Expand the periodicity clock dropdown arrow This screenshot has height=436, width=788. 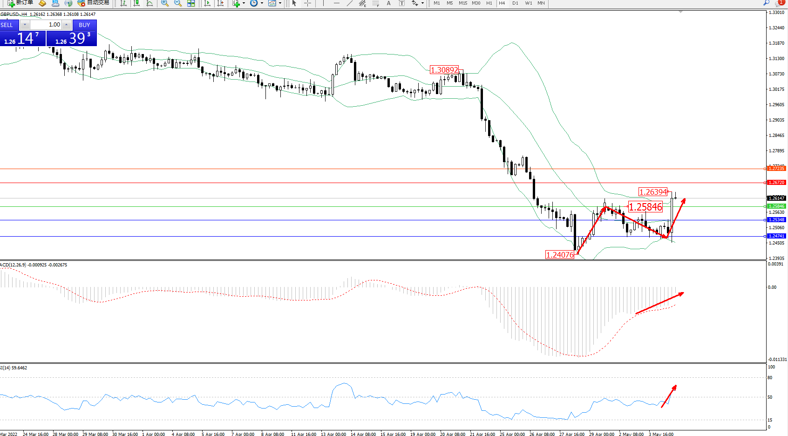[x=262, y=3]
